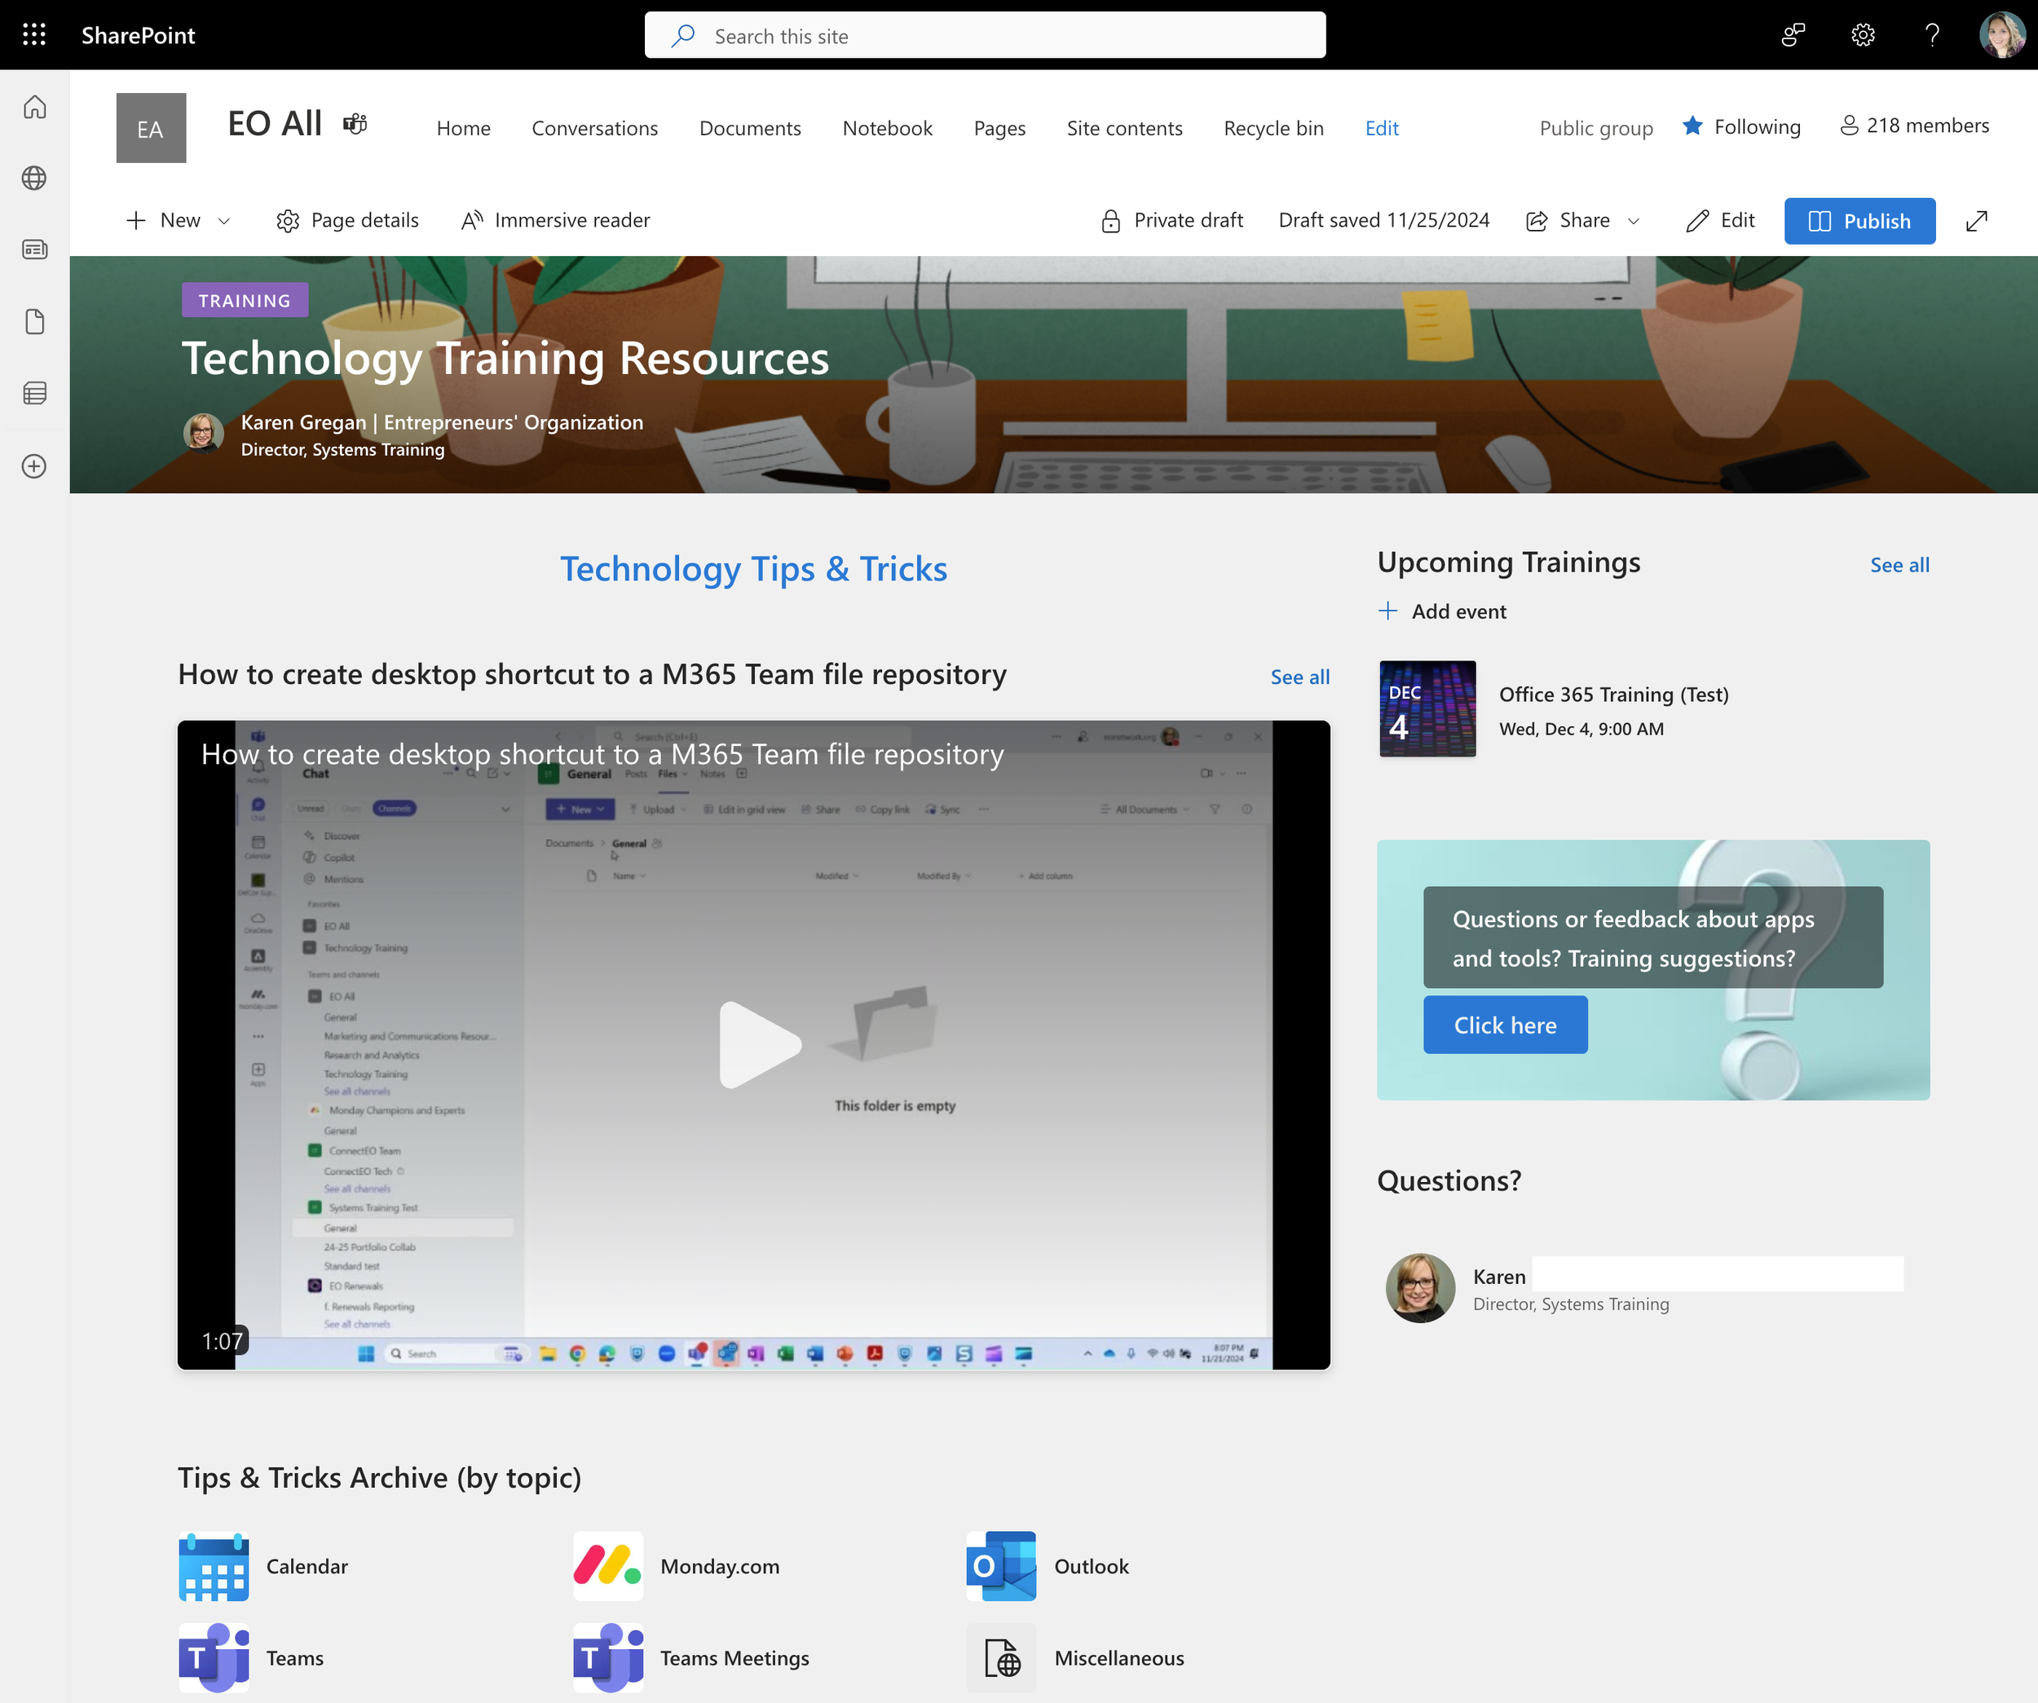The width and height of the screenshot is (2038, 1703).
Task: Open the Documents navigation tab
Action: (x=749, y=128)
